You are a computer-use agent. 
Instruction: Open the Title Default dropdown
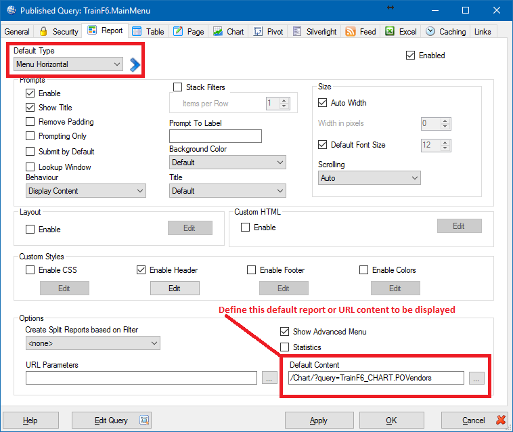pos(227,191)
